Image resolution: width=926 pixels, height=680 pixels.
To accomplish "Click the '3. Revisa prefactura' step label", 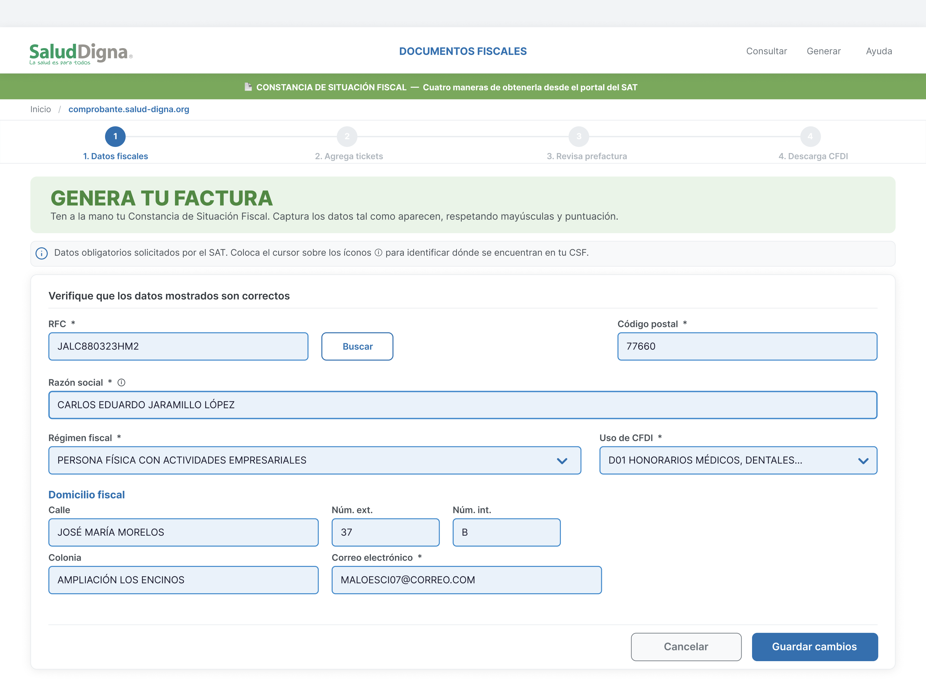I will [587, 156].
